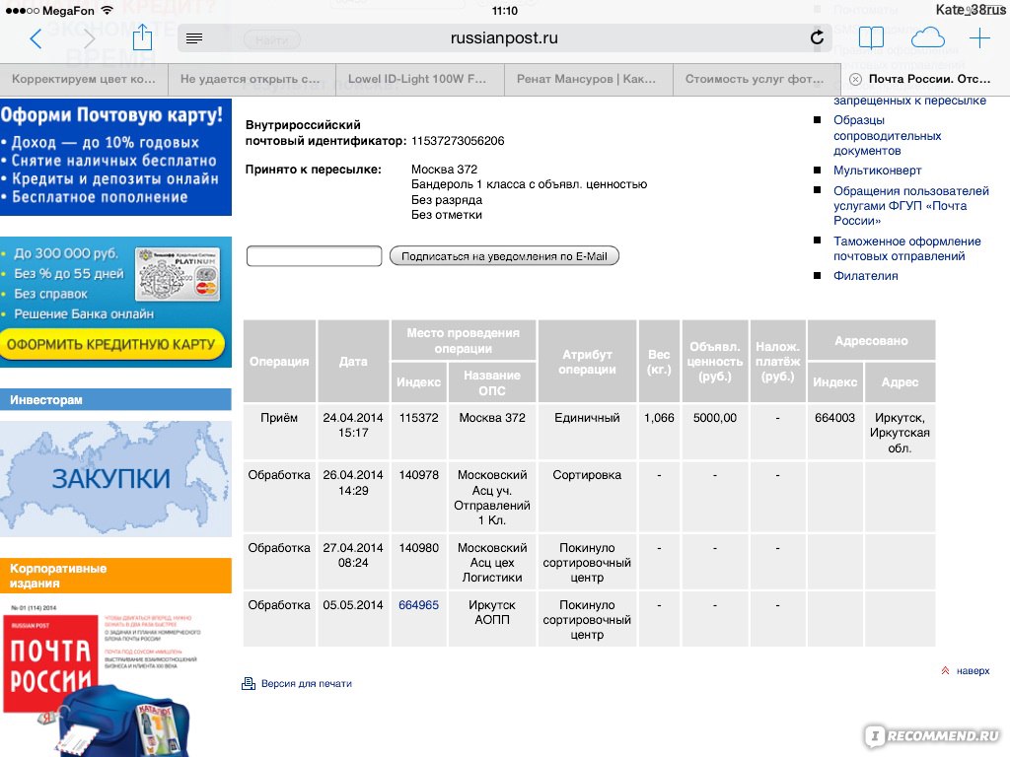
Task: Focus the e-mail subscription input field
Action: coord(314,256)
